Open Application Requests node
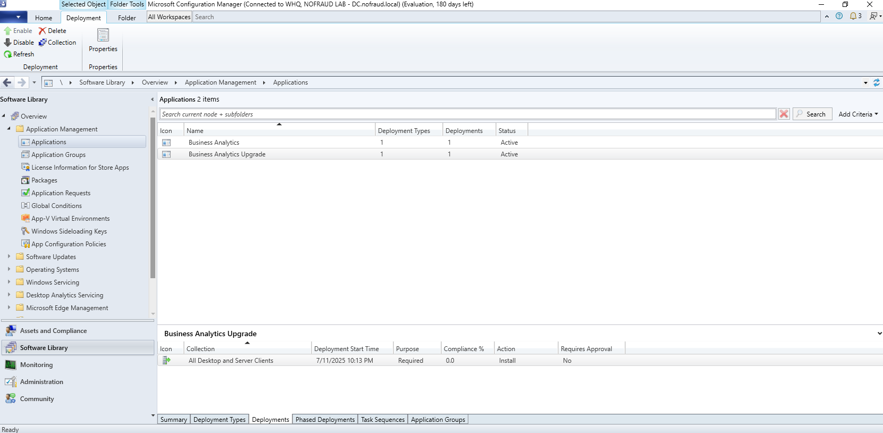883x433 pixels. 61,193
